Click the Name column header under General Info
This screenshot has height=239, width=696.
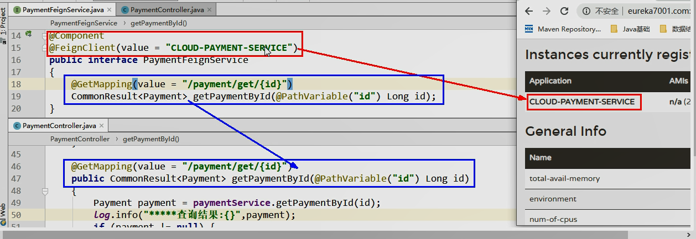(541, 157)
